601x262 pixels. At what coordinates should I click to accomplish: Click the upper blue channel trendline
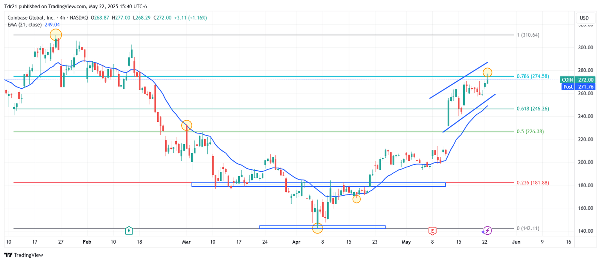click(x=459, y=80)
